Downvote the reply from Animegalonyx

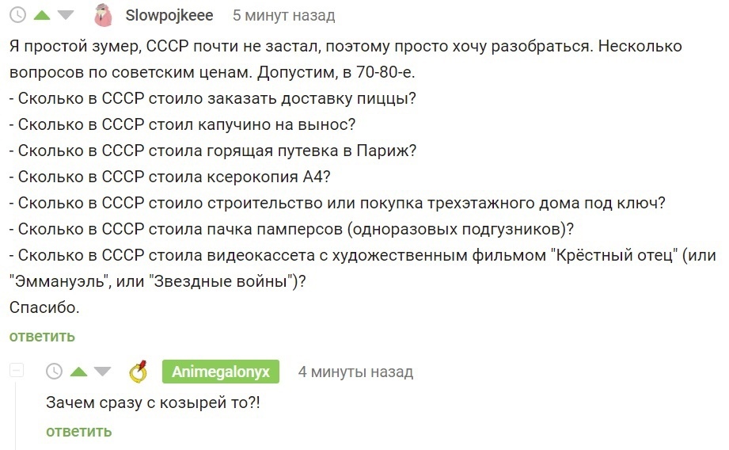coord(103,371)
